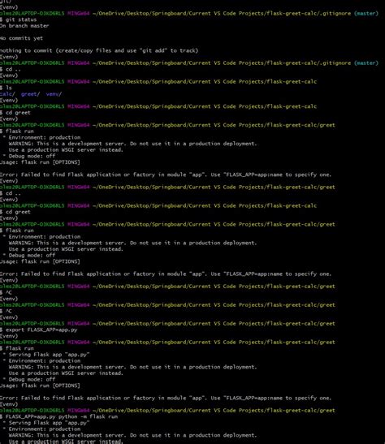
Task: Click the "ls" command line
Action: (x=6, y=88)
